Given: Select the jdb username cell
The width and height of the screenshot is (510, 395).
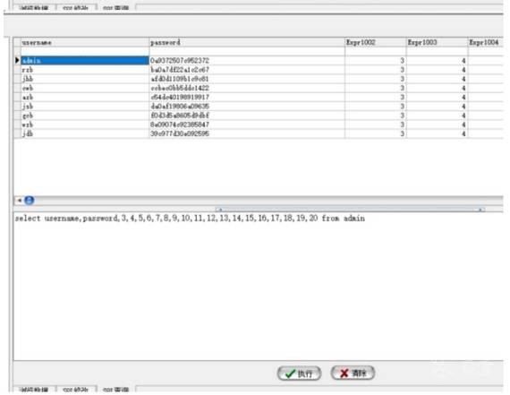Looking at the screenshot, I should pyautogui.click(x=85, y=133).
